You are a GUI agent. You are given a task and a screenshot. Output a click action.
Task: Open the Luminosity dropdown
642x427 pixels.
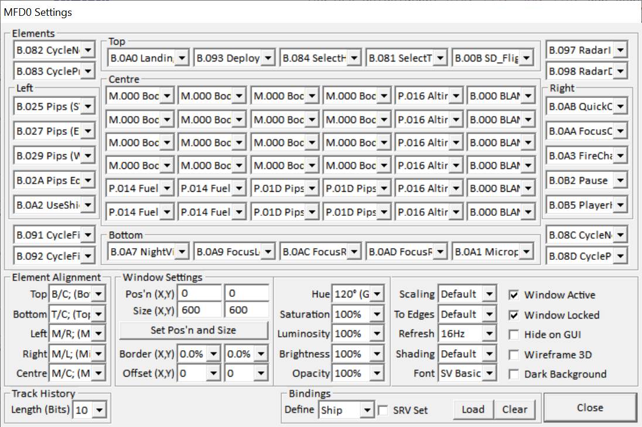point(358,334)
